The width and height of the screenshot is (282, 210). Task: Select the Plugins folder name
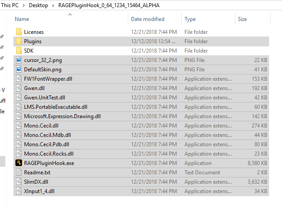click(33, 41)
